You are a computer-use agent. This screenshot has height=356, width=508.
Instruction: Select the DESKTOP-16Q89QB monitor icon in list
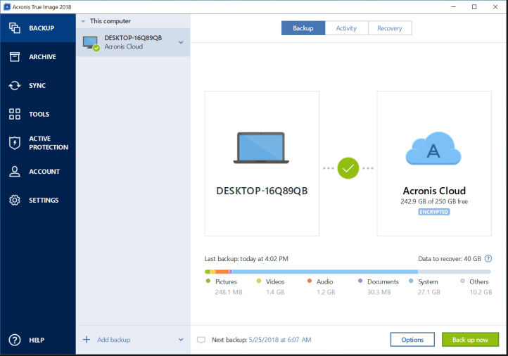click(x=91, y=43)
